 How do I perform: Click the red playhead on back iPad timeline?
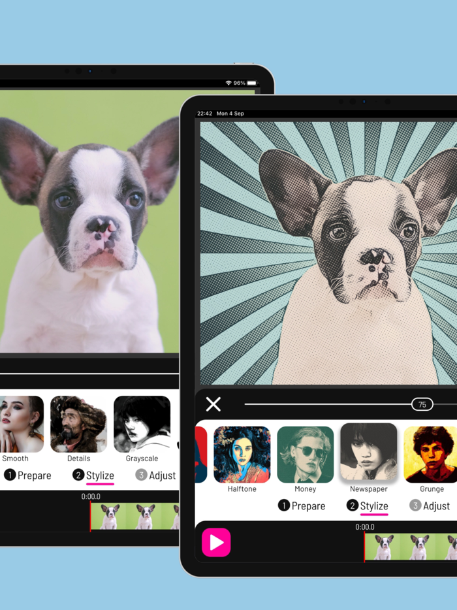(x=90, y=516)
